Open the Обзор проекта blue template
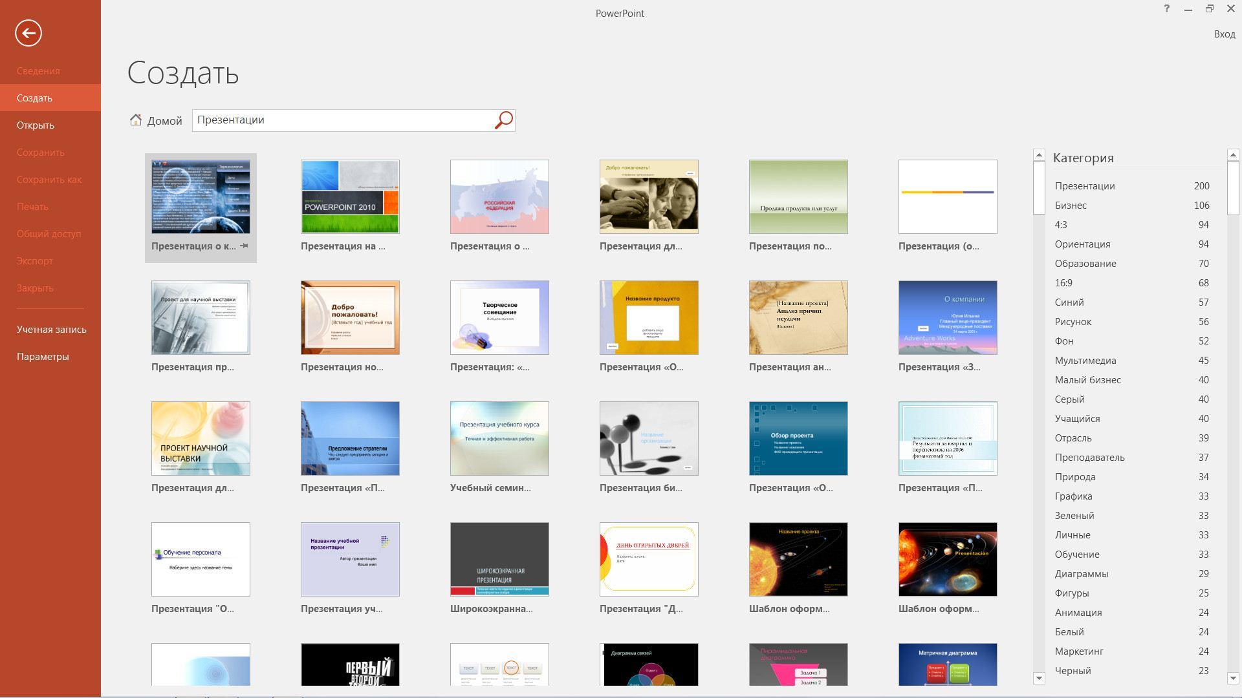Screen dimensions: 1242x698 (x=798, y=438)
